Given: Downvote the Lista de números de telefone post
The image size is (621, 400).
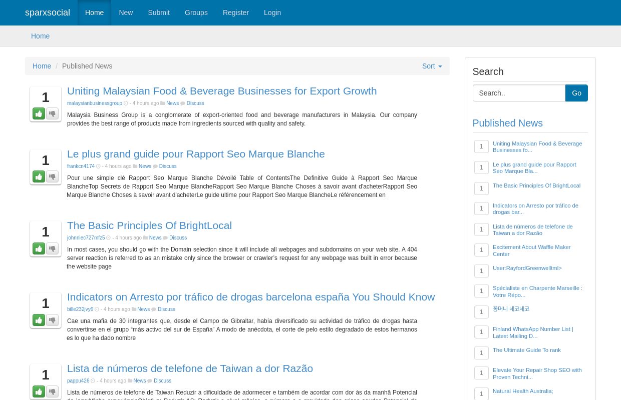Looking at the screenshot, I should 53,391.
